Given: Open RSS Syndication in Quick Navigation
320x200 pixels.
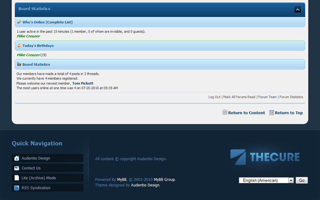Looking at the screenshot, I should (48, 188).
